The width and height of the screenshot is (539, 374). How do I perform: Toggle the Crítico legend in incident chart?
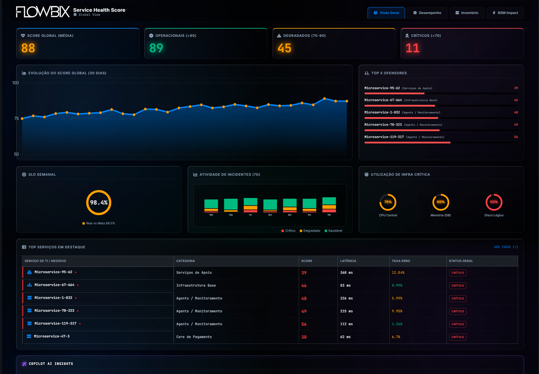pos(288,231)
